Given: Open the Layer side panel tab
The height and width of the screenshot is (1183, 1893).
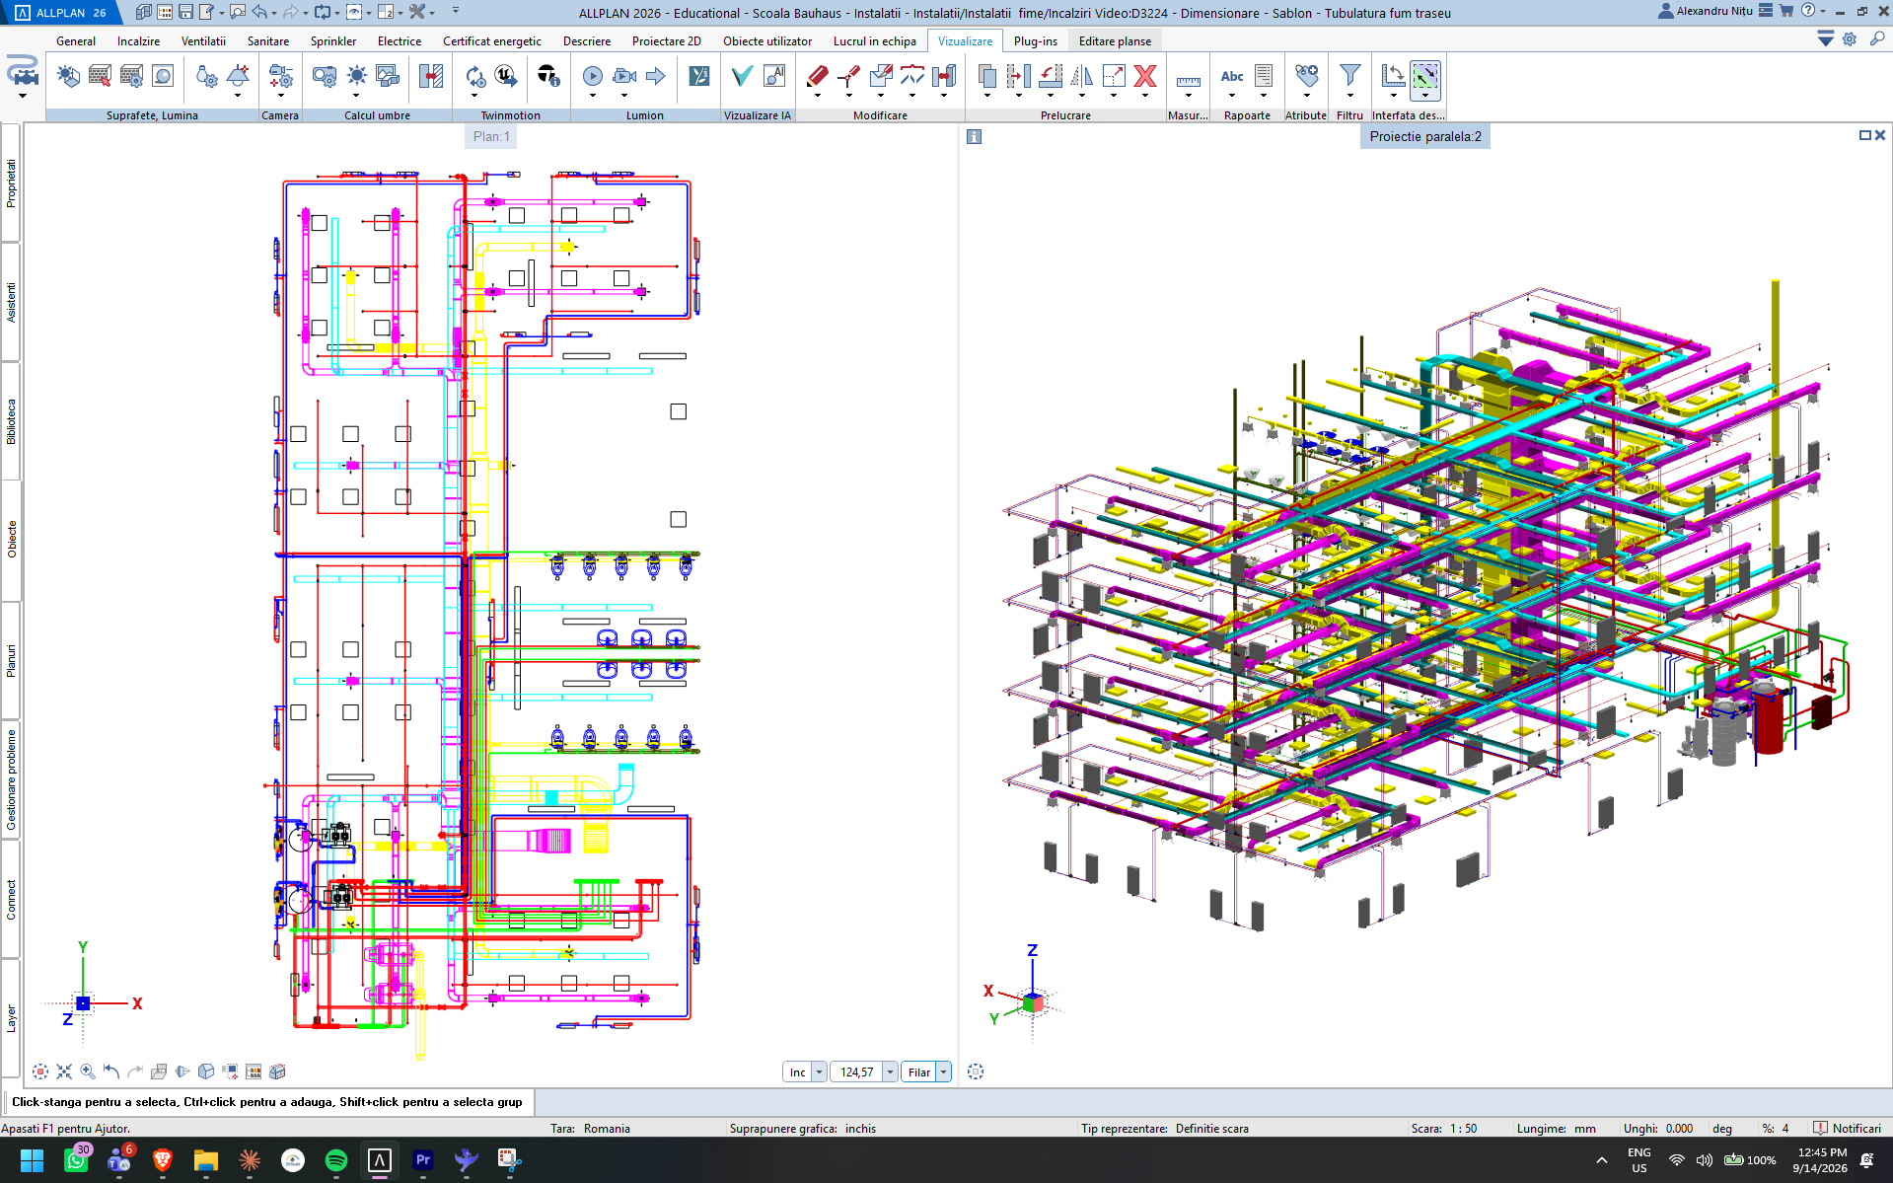Looking at the screenshot, I should [x=11, y=1018].
